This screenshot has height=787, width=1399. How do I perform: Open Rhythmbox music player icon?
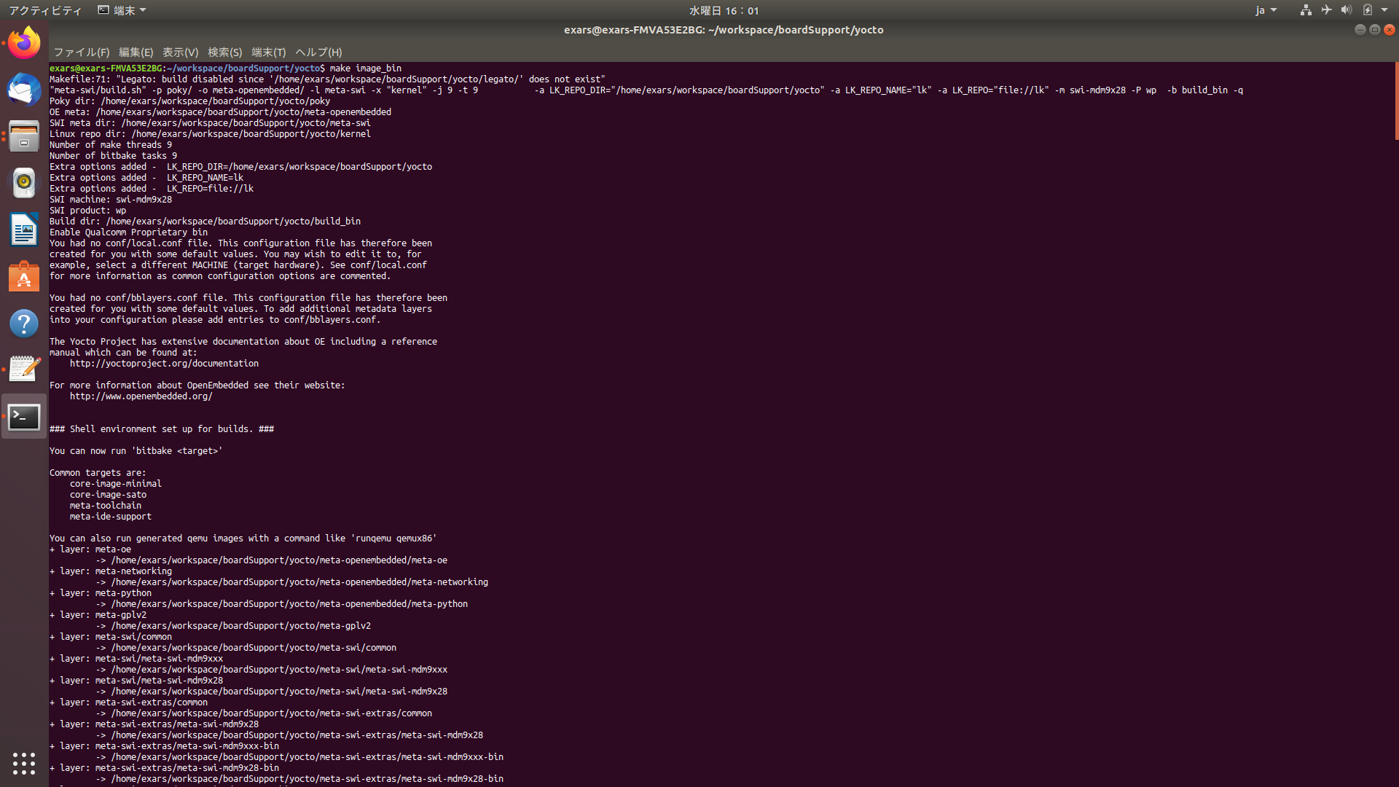(24, 183)
